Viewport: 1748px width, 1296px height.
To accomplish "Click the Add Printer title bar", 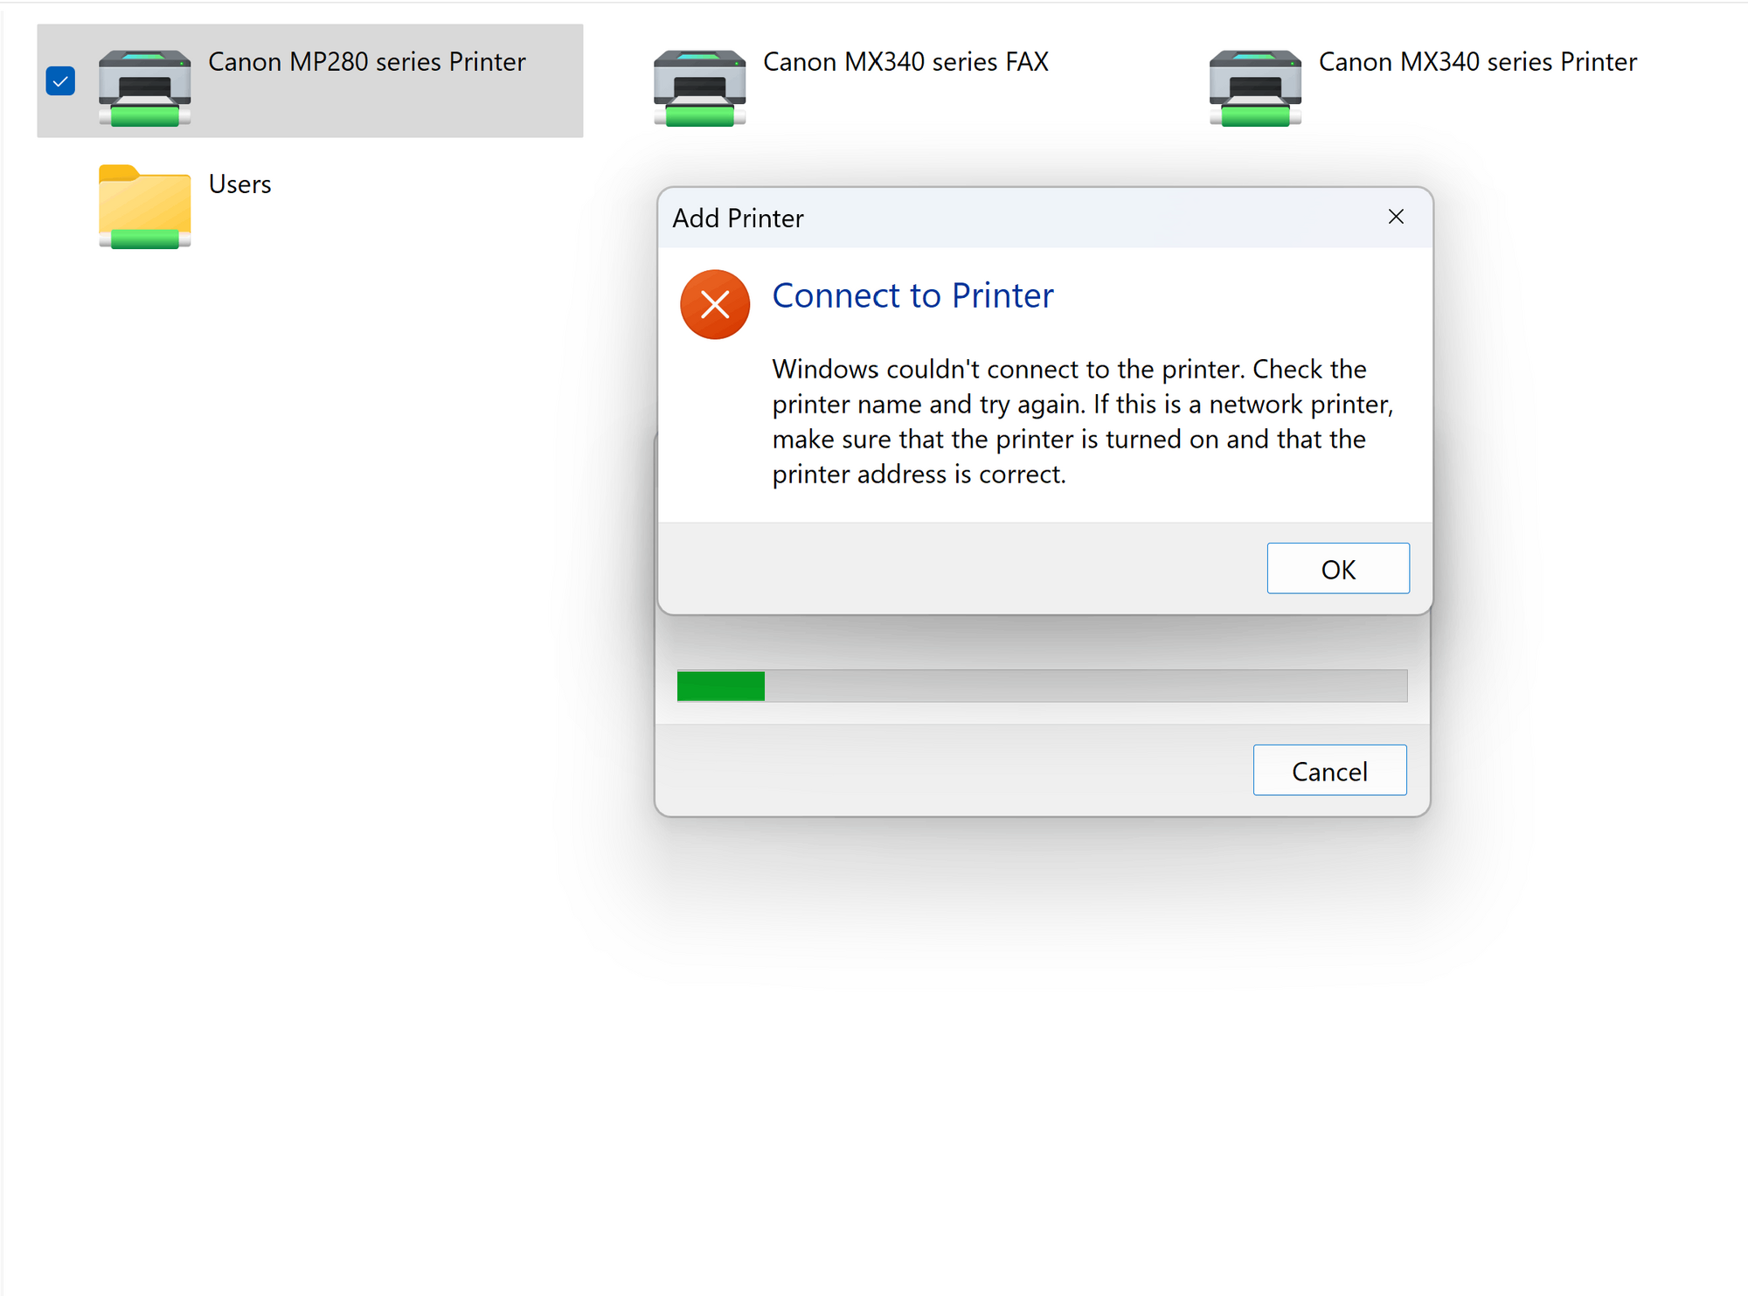I will [739, 218].
